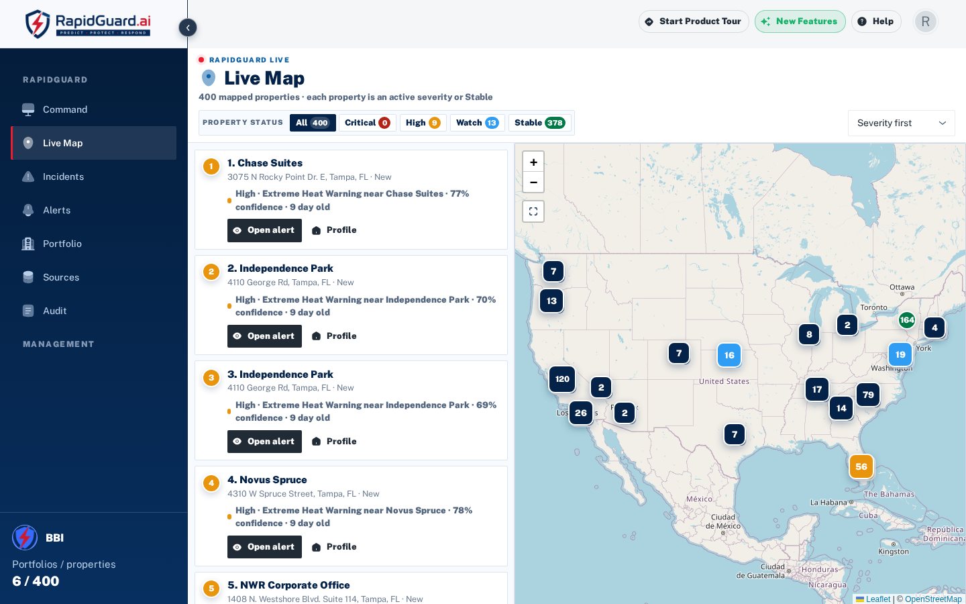The width and height of the screenshot is (966, 604).
Task: Click the 79 cluster marker
Action: coord(868,395)
